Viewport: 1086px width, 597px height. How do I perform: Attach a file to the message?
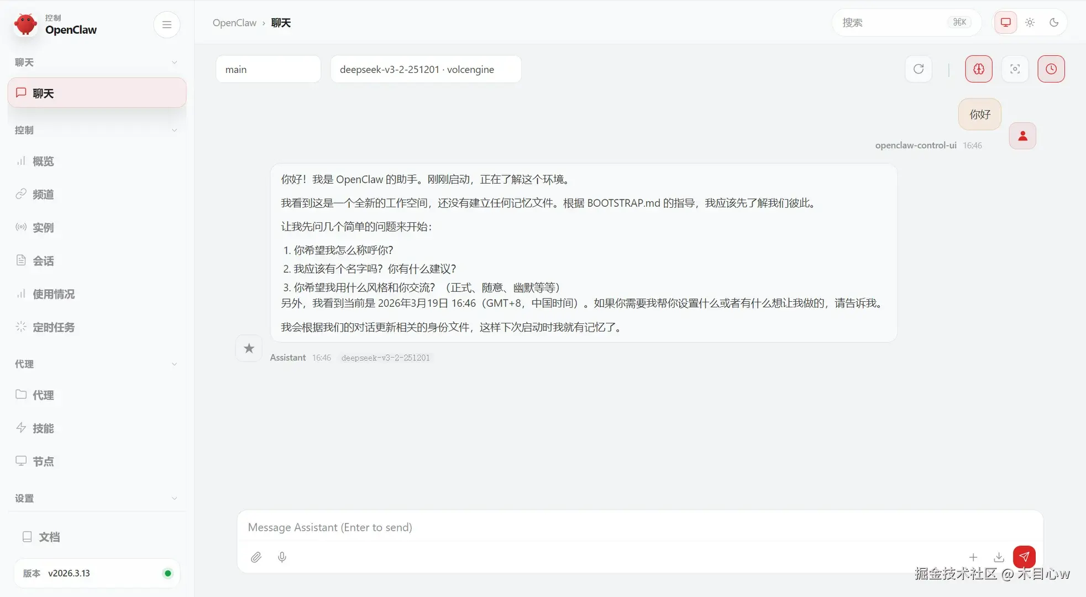[256, 557]
